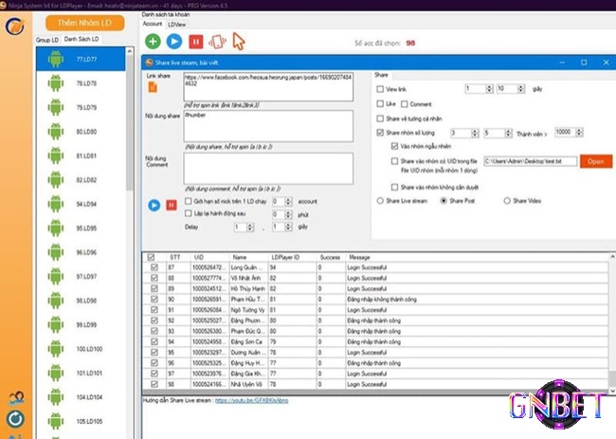The image size is (616, 439).
Task: Enable Share vào nhóm có UID checkbox
Action: coord(394,161)
